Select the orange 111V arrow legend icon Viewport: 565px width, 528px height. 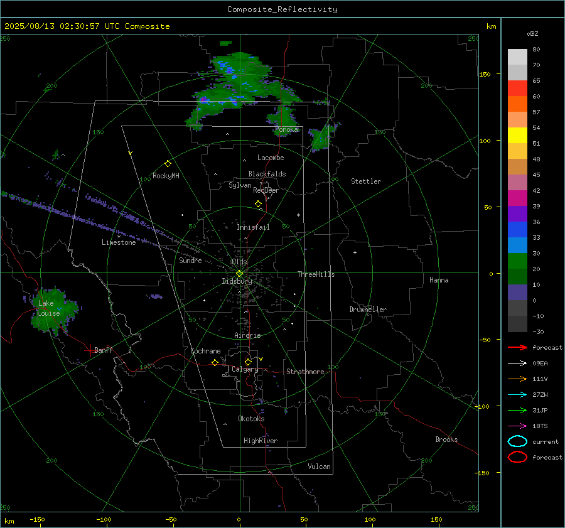point(517,379)
